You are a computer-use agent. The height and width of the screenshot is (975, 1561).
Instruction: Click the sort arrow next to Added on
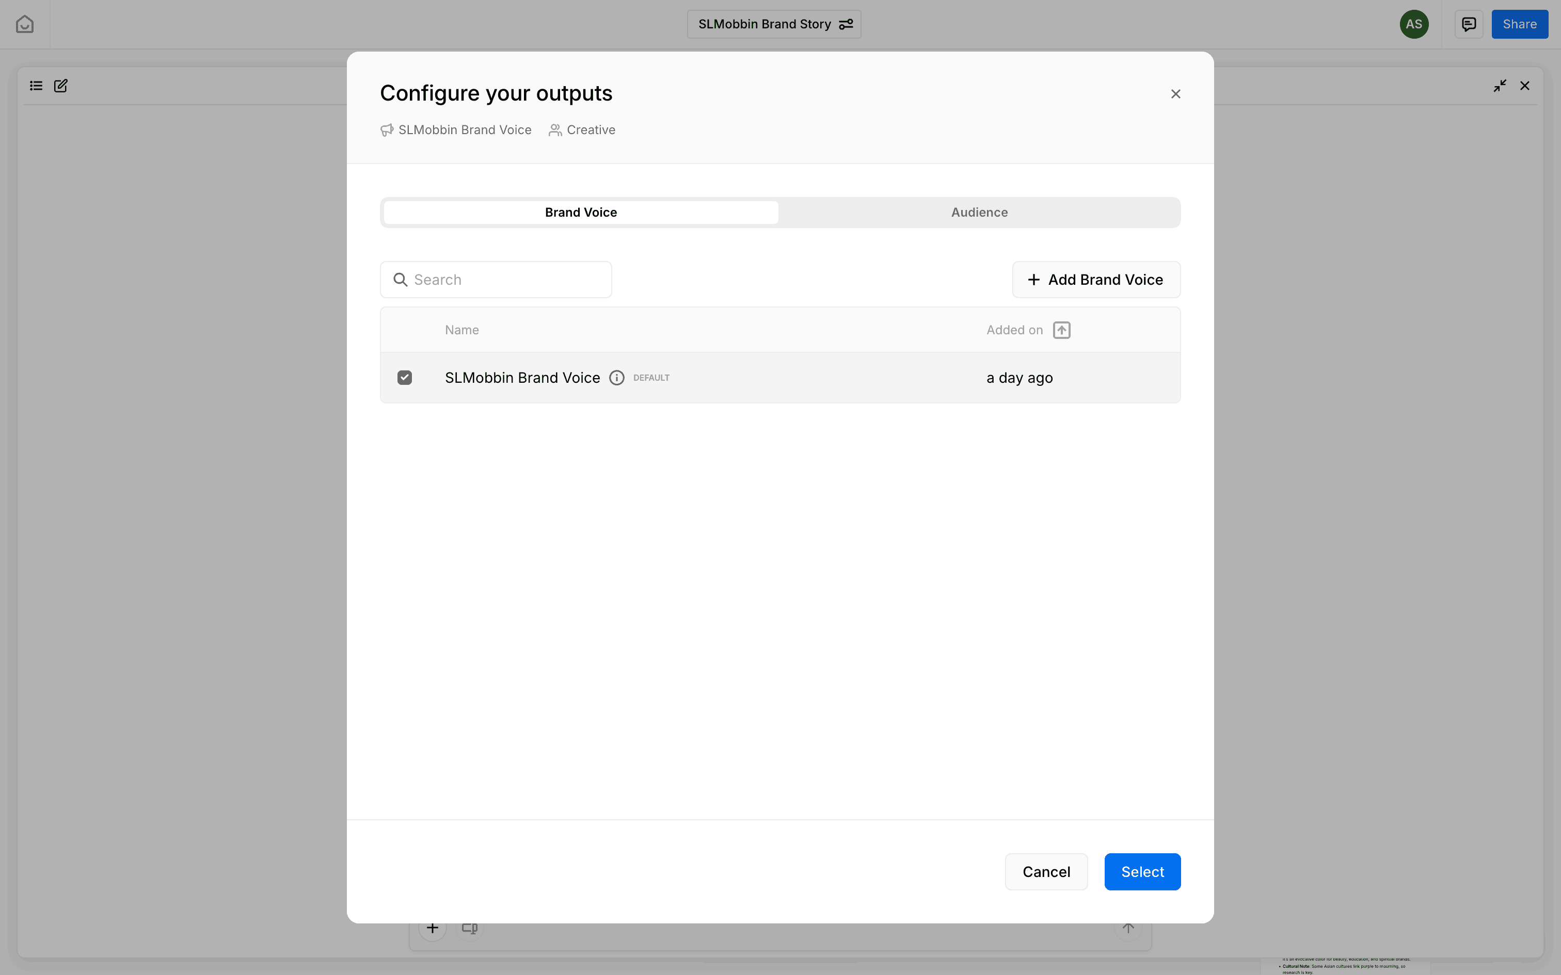click(1061, 330)
